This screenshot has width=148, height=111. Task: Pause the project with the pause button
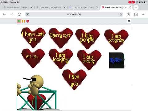tap(23, 21)
